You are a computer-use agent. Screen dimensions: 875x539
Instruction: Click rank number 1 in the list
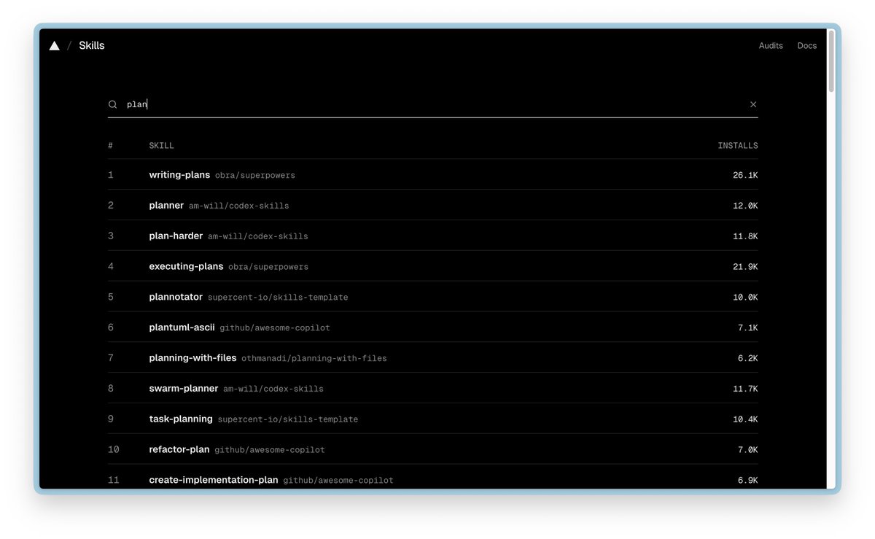coord(111,175)
